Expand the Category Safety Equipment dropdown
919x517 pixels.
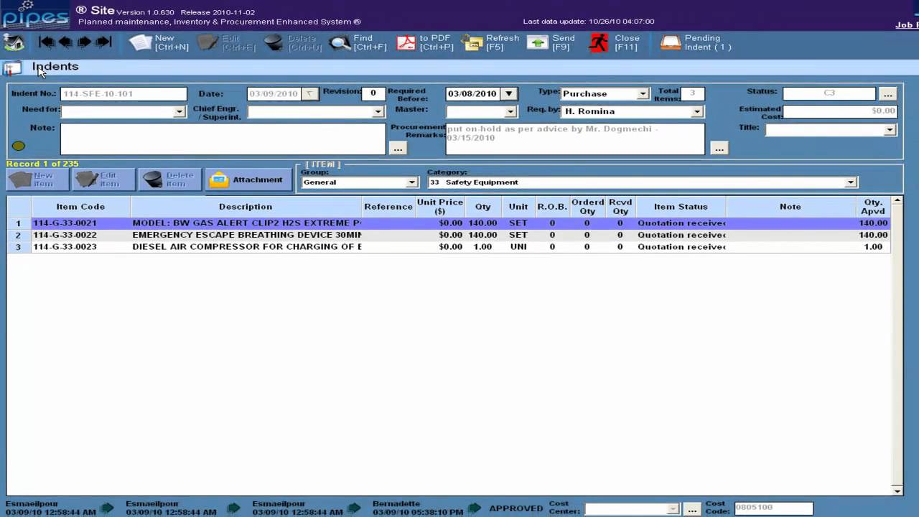851,182
